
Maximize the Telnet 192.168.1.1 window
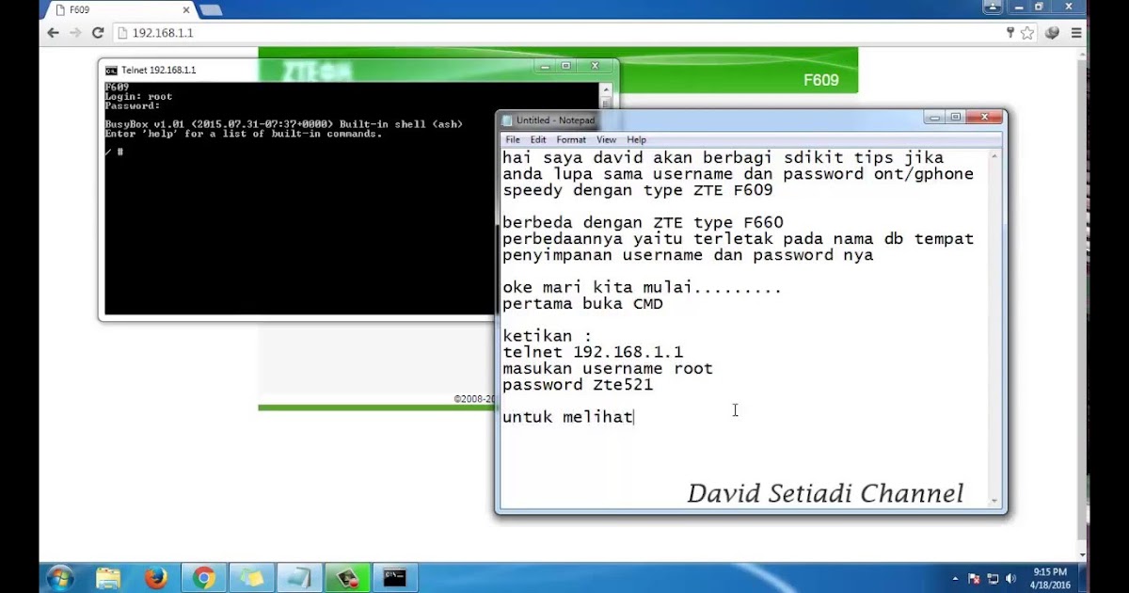[566, 67]
